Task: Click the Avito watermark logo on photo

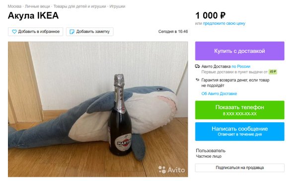Action: pyautogui.click(x=171, y=170)
